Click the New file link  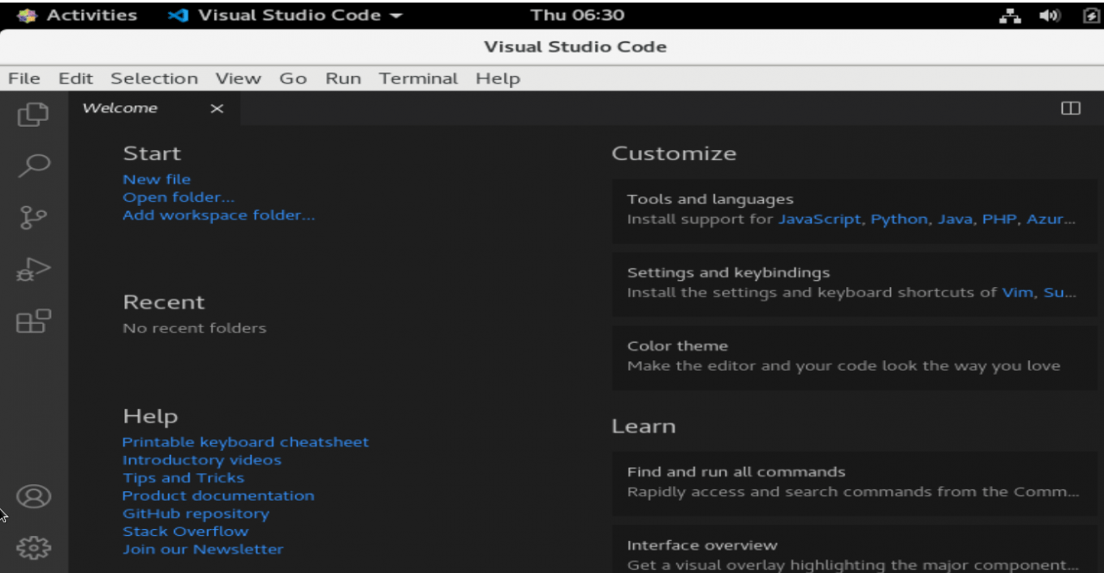(156, 179)
